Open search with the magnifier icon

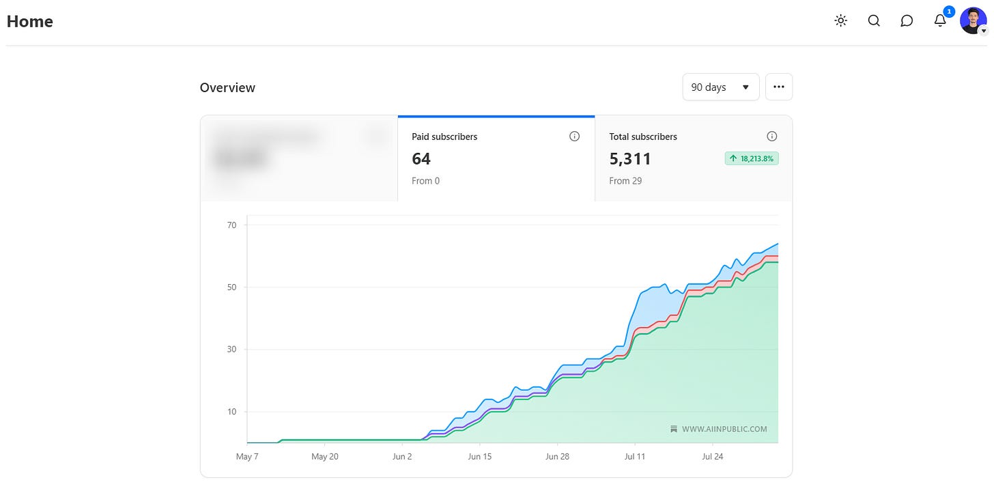874,20
